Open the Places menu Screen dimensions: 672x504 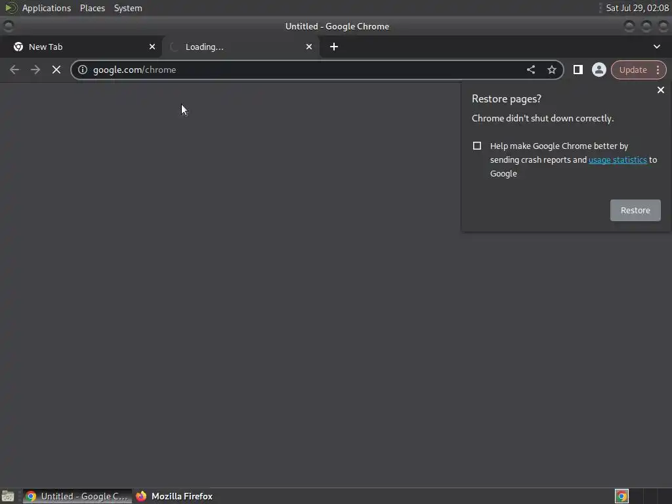tap(93, 8)
